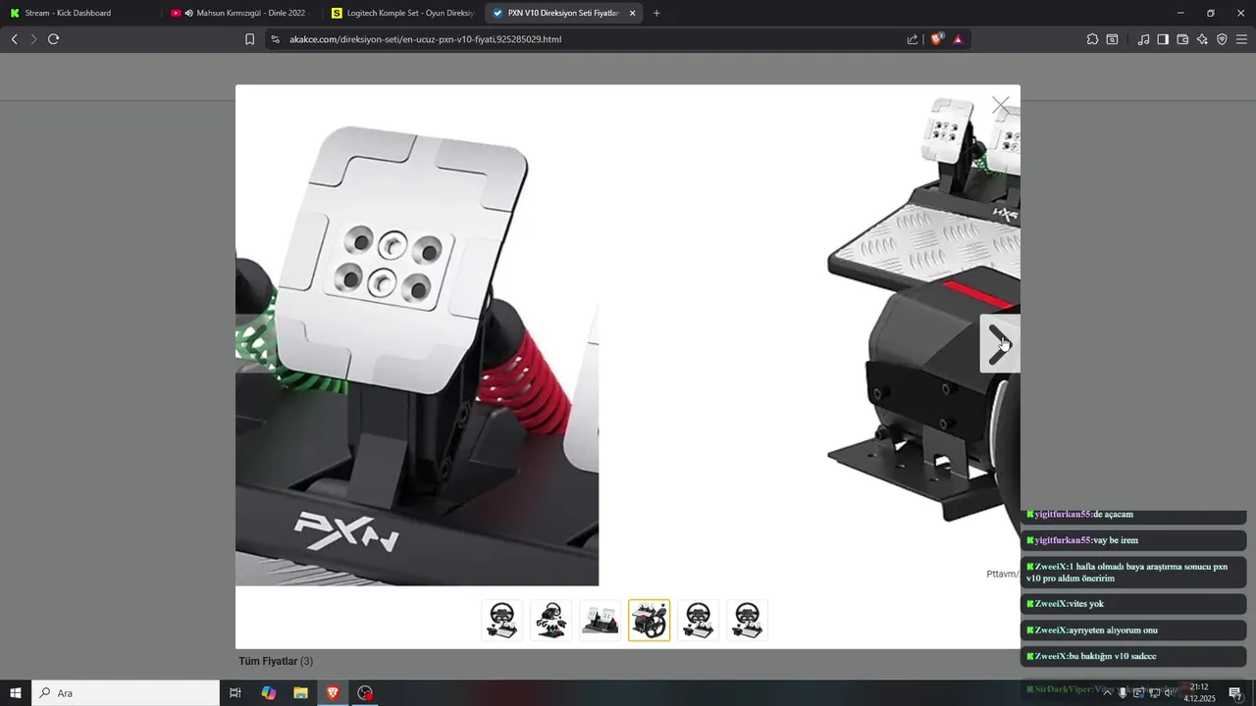Open Brave Shields lion icon
The height and width of the screenshot is (706, 1256).
[x=937, y=39]
